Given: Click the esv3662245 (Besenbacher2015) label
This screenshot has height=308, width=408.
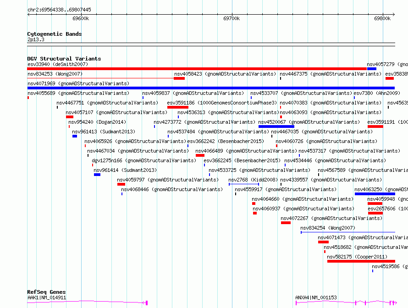Looking at the screenshot, I should (x=242, y=160).
